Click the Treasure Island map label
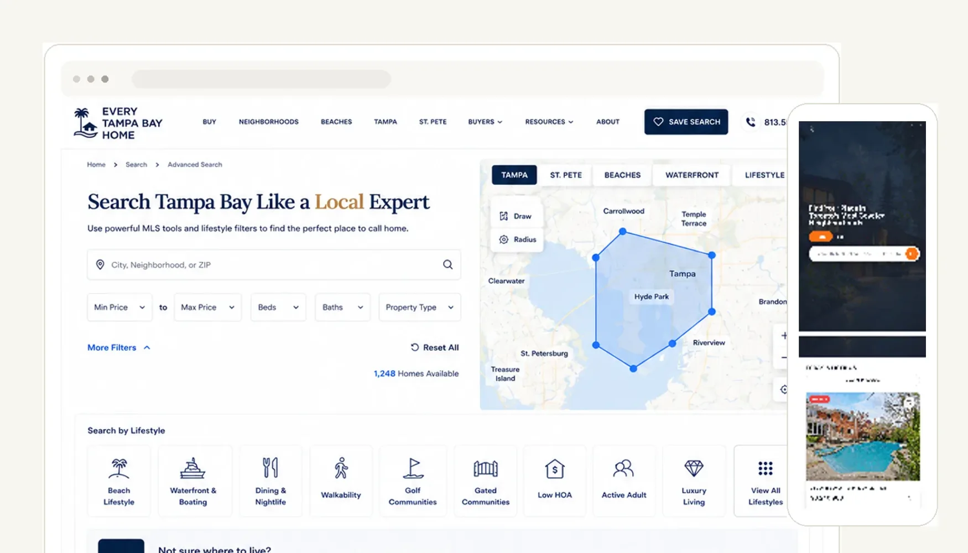Screen dimensions: 968x553 [505, 374]
